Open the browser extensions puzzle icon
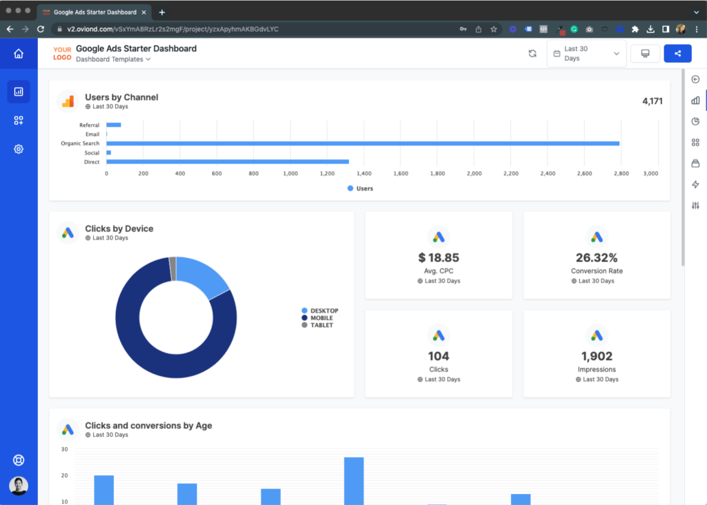 pos(635,29)
